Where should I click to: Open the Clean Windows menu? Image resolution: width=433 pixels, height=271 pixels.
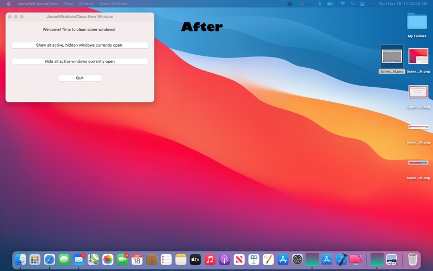pyautogui.click(x=113, y=4)
